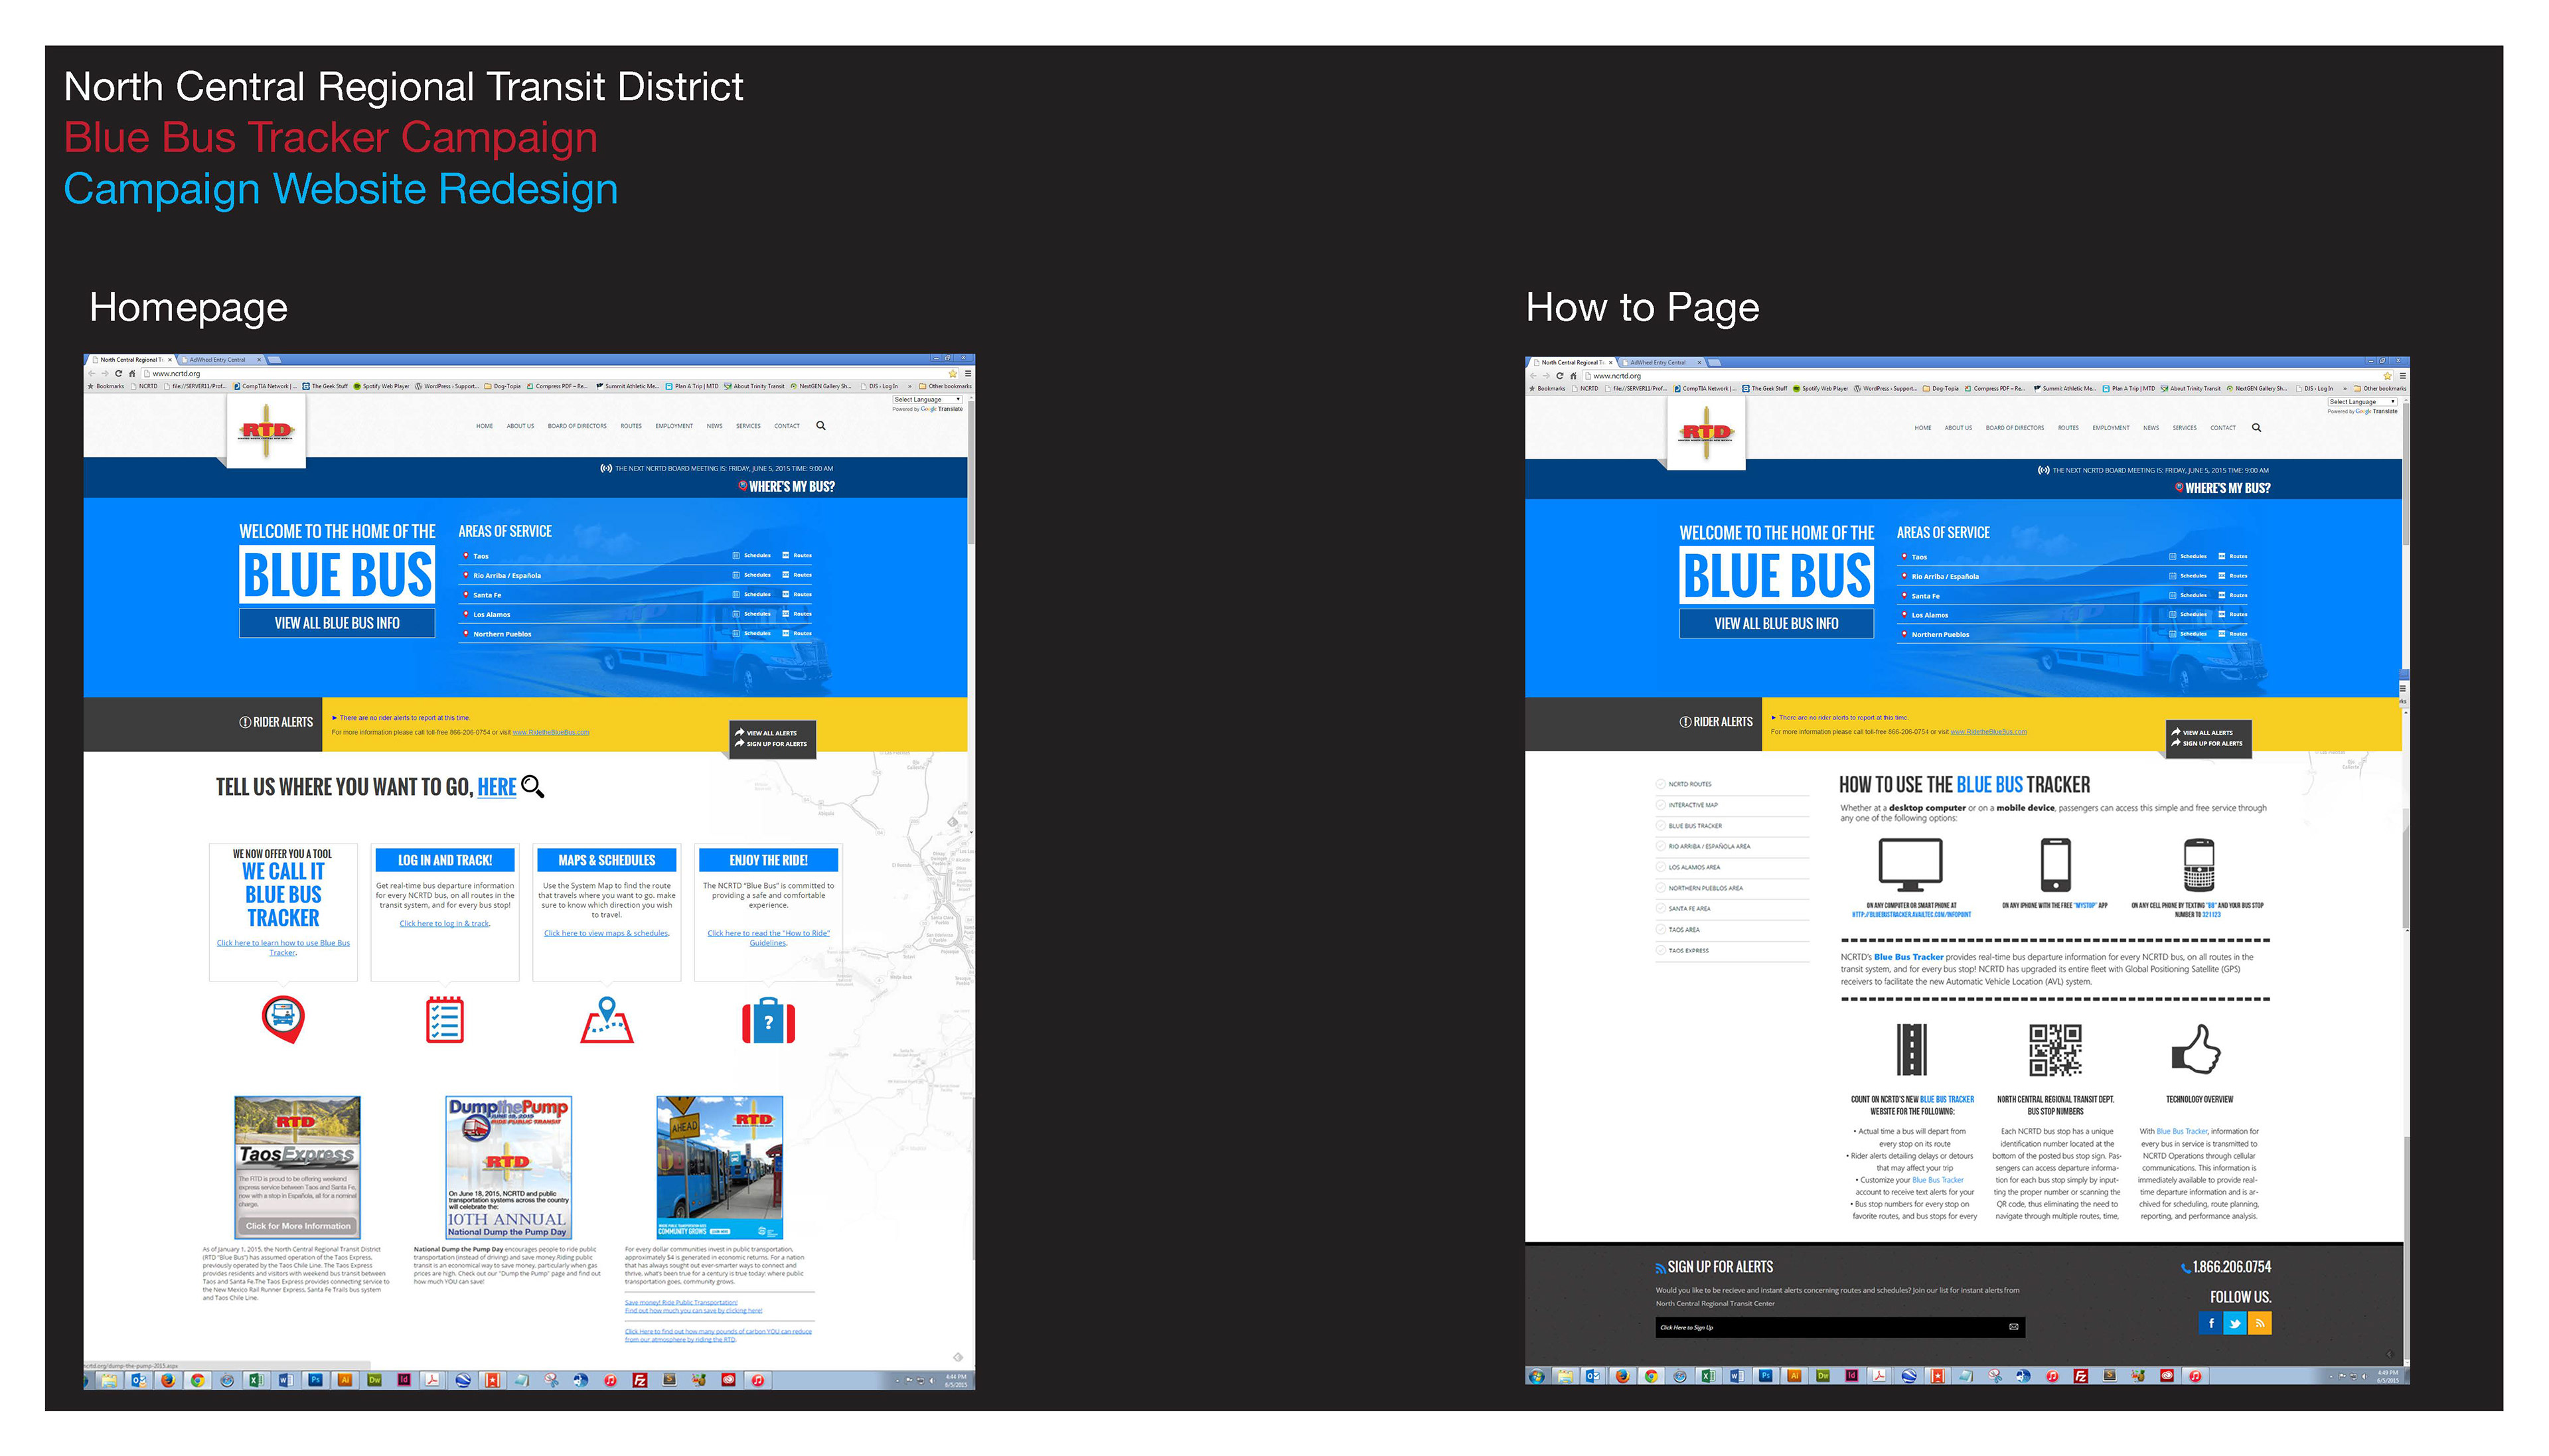This screenshot has height=1456, width=2549.
Task: Click the QR code icon on How to Page
Action: (x=2055, y=1050)
